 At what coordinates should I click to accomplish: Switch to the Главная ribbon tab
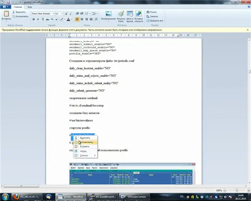pos(18,7)
